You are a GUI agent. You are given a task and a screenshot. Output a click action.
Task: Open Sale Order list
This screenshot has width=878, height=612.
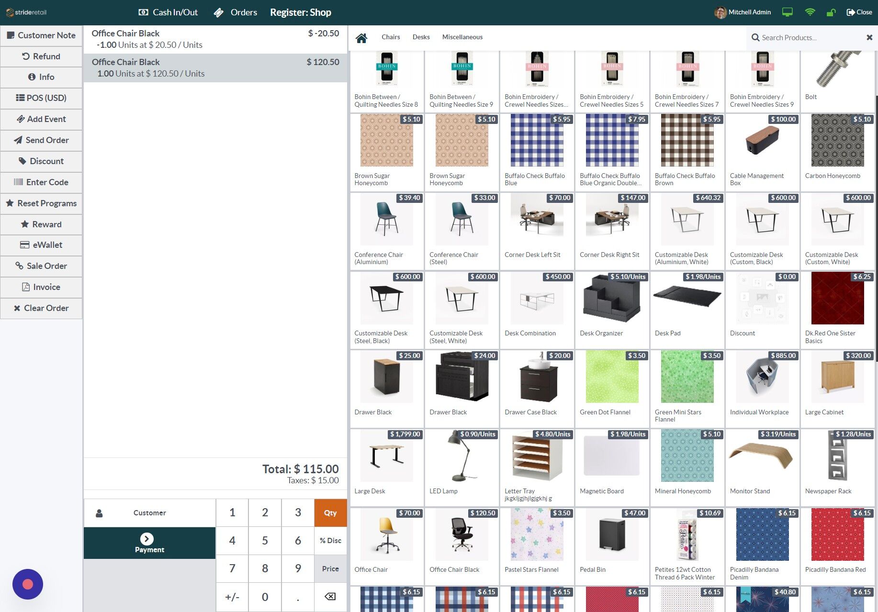[41, 266]
